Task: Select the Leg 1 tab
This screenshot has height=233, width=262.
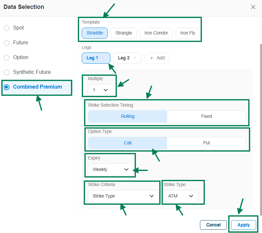Action: [x=92, y=58]
